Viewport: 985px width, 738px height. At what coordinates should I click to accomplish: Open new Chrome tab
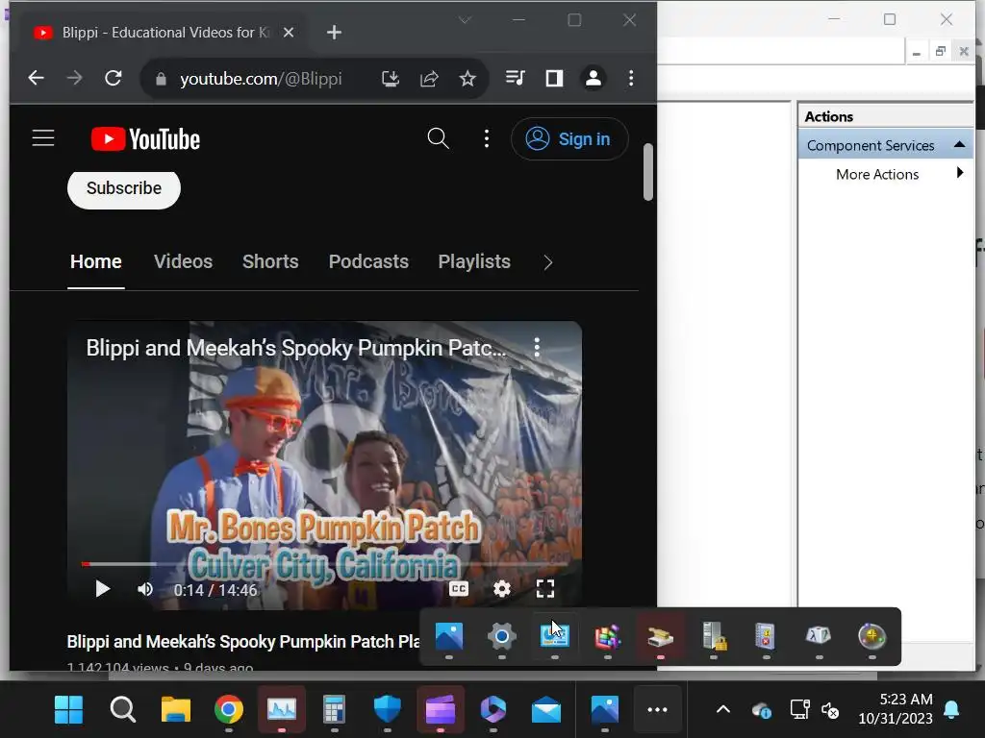[x=334, y=33]
